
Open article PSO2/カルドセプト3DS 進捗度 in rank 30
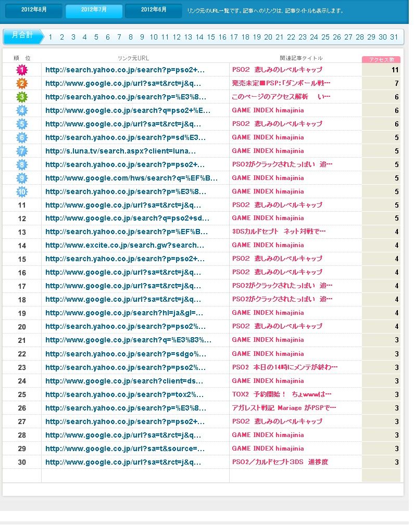pyautogui.click(x=280, y=462)
